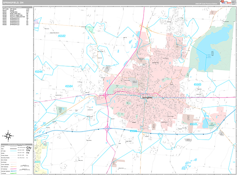Select the 45504 ZIP code label
The height and width of the screenshot is (175, 238).
pos(69,85)
